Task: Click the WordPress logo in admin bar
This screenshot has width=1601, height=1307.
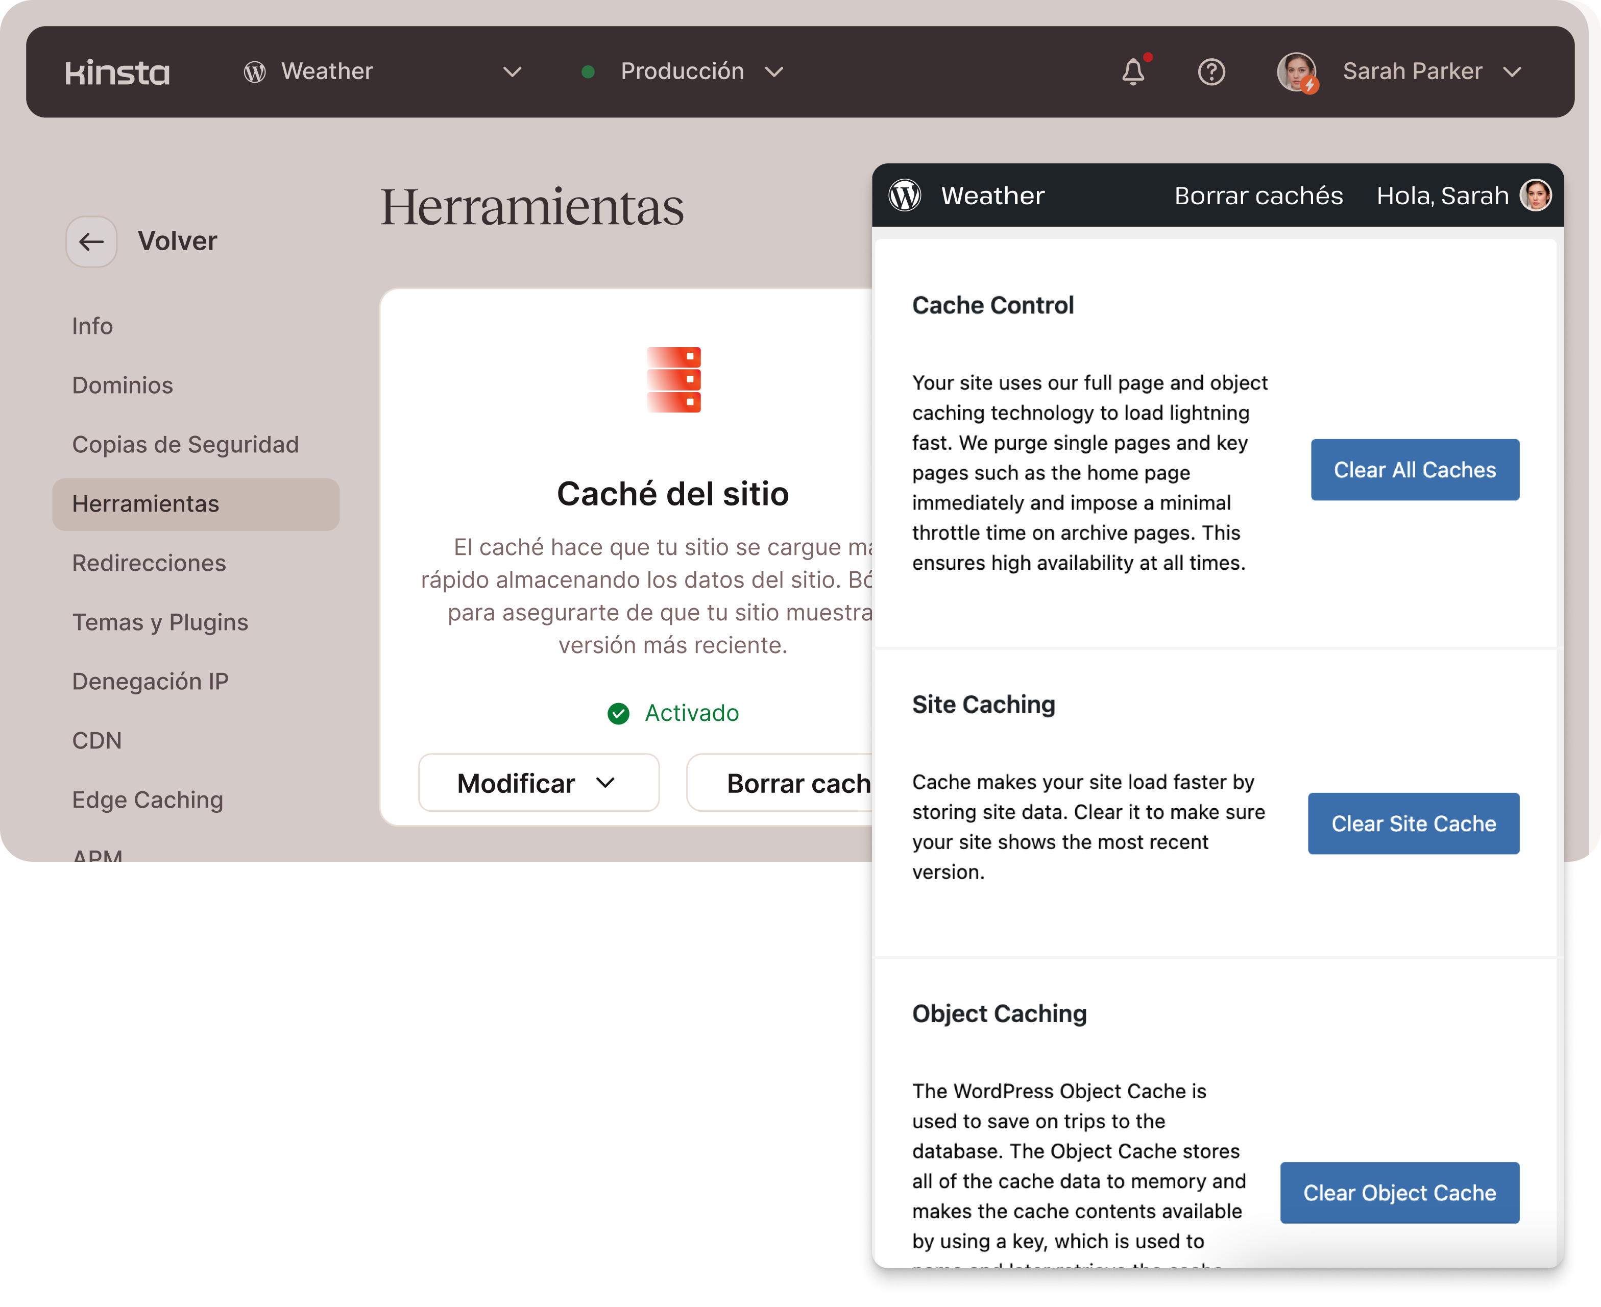Action: pos(905,196)
